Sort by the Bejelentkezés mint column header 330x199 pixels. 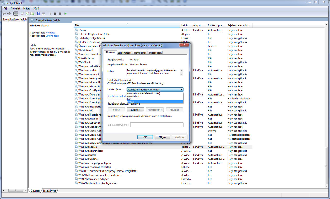[x=239, y=25]
